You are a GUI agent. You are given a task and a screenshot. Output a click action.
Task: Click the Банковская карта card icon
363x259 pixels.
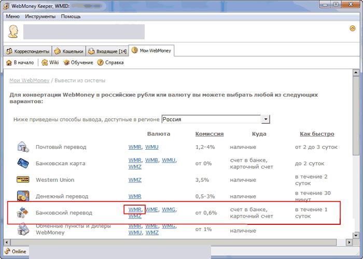tap(23, 163)
